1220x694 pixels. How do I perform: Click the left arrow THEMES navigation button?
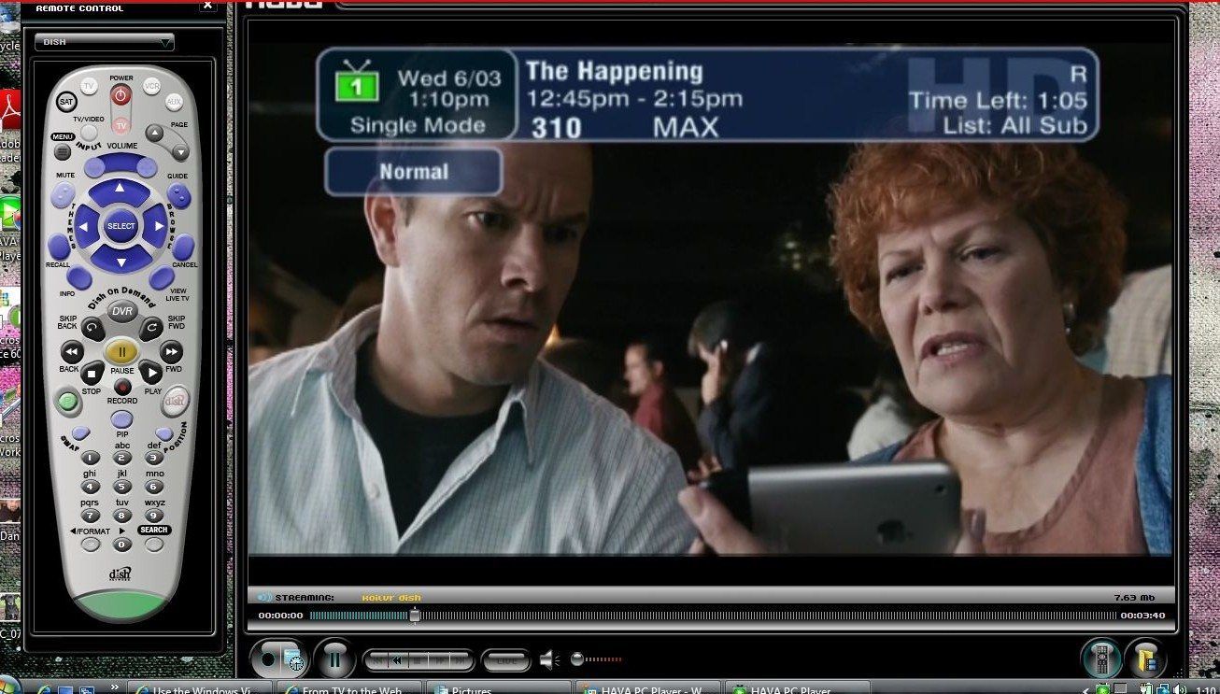pos(84,227)
